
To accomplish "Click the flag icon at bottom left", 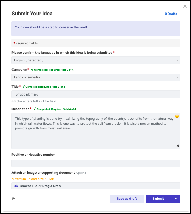I will tap(14, 199).
